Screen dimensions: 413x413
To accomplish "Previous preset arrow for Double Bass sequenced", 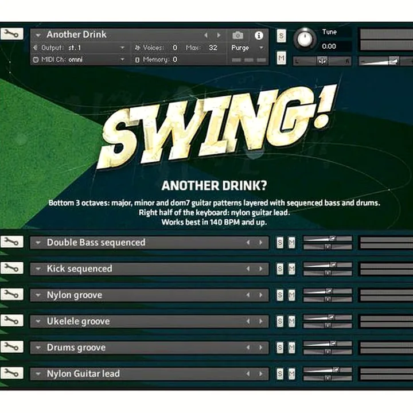I will pyautogui.click(x=248, y=243).
